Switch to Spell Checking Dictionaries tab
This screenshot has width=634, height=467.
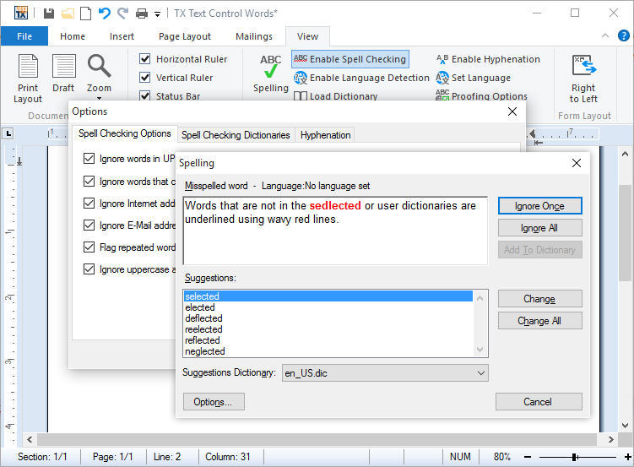(236, 135)
